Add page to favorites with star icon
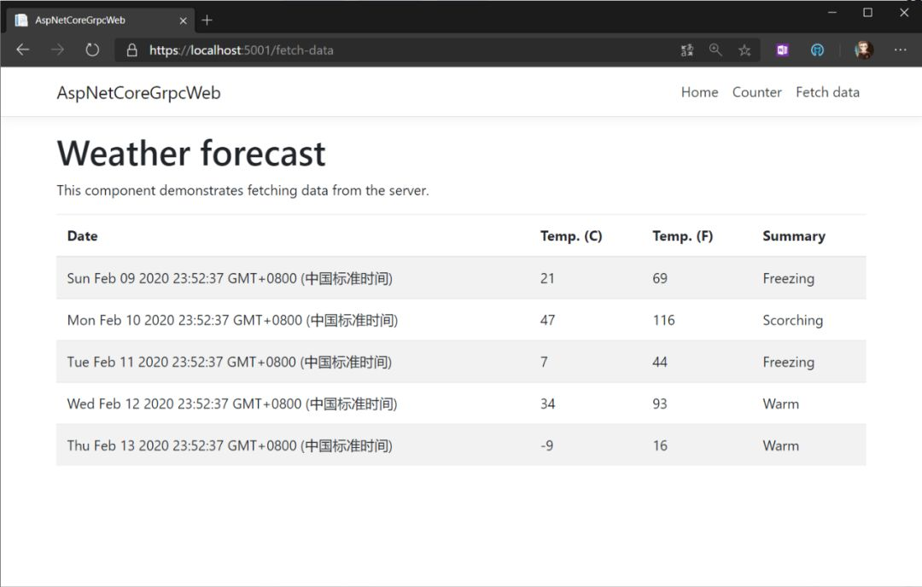Viewport: 922px width, 587px height. pos(744,50)
